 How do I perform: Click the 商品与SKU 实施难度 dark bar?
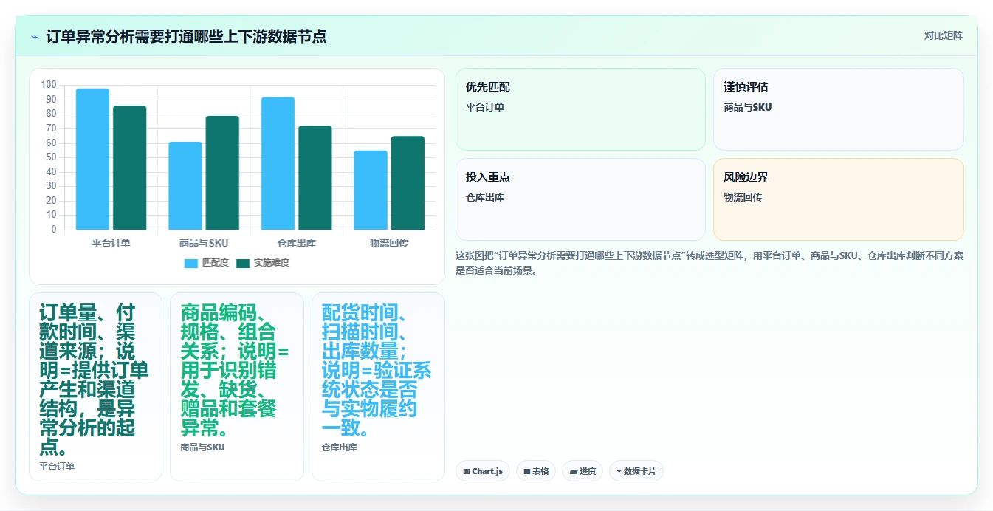pos(222,173)
